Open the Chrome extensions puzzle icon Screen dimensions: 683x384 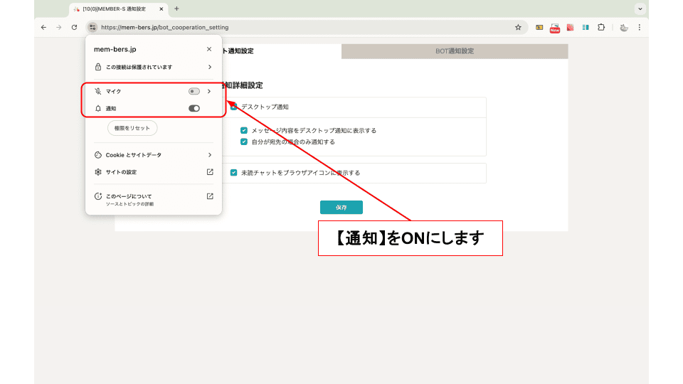pyautogui.click(x=601, y=27)
